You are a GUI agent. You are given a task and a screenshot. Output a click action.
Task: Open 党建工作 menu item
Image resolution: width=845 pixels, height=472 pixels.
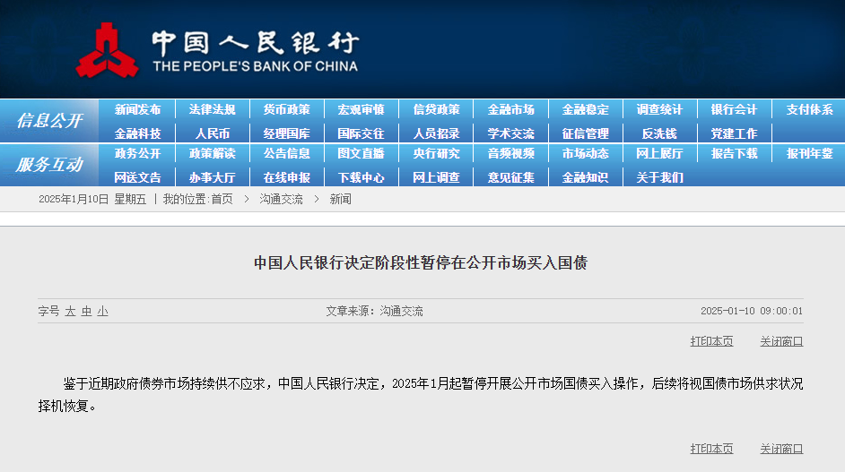tap(734, 133)
